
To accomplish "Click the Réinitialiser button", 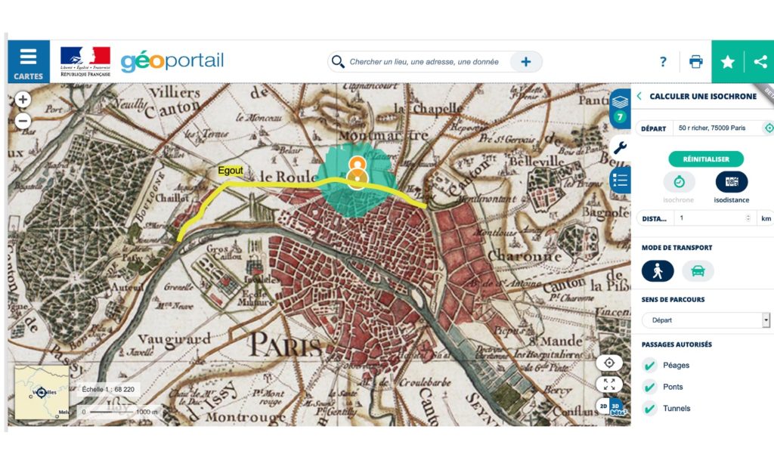I will [706, 159].
